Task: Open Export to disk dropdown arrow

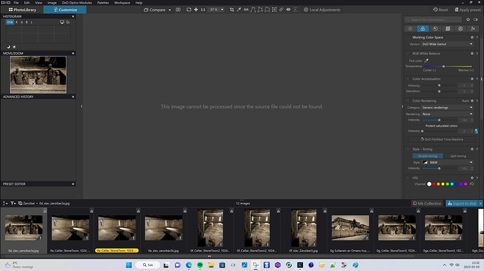Action: point(480,204)
